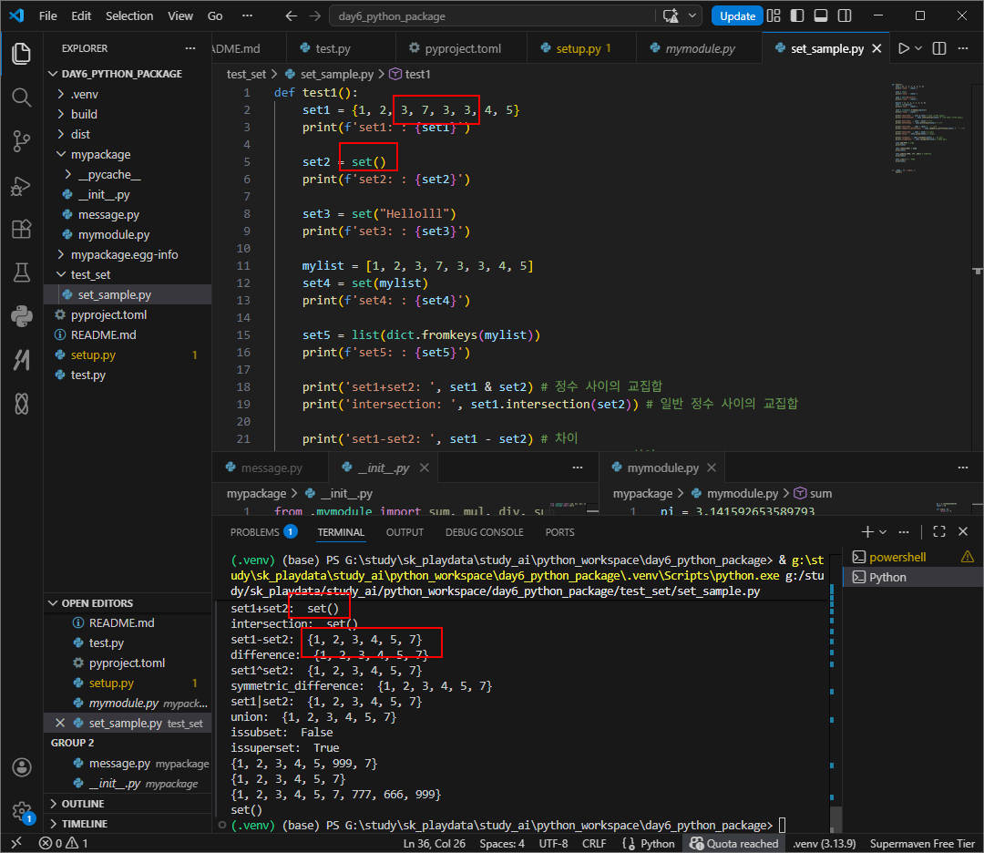
Task: Open the Python environments view icon
Action: tap(21, 315)
